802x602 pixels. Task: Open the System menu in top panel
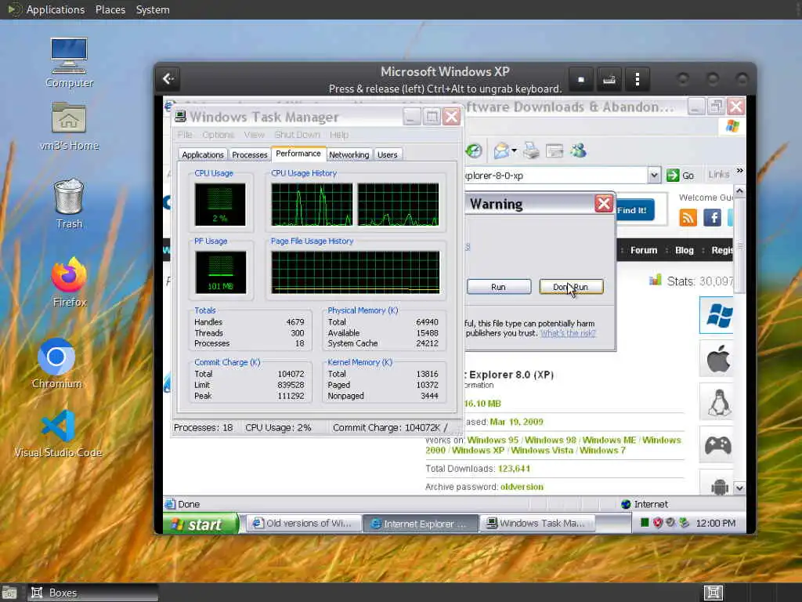coord(153,9)
